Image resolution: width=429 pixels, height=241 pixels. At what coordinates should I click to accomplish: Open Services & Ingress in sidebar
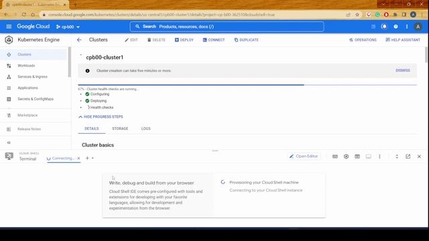click(34, 77)
